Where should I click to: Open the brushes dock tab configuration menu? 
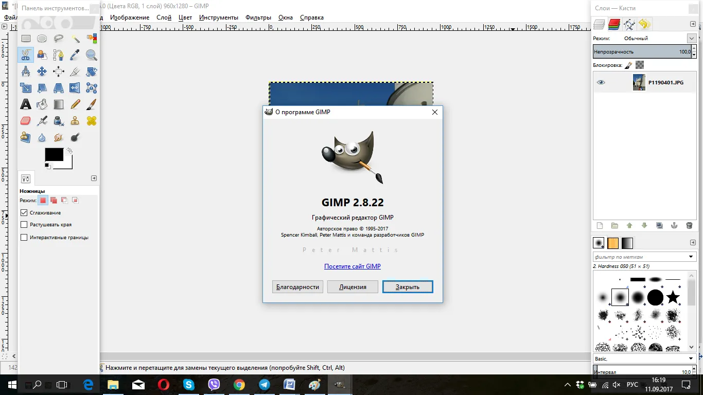point(693,243)
